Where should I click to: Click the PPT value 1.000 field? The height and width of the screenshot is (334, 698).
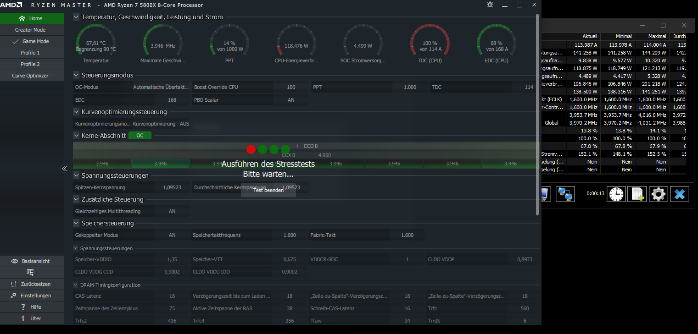tap(410, 87)
